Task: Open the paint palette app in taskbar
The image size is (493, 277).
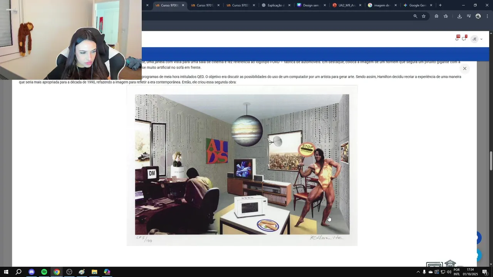Action: coord(82,272)
